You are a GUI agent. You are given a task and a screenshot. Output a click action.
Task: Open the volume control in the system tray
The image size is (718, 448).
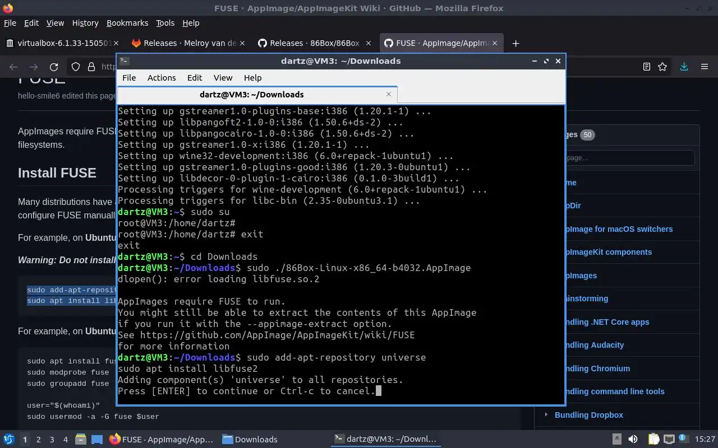633,439
